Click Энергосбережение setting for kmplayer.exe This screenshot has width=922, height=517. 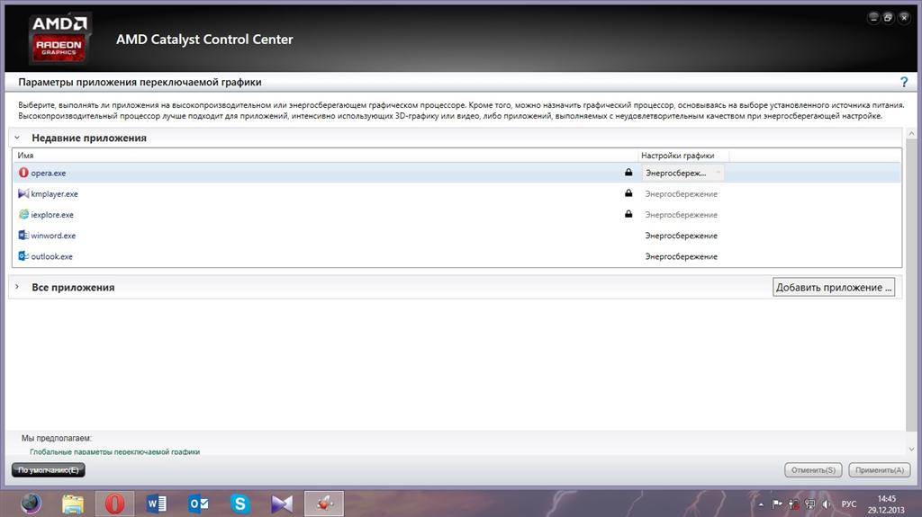point(681,194)
